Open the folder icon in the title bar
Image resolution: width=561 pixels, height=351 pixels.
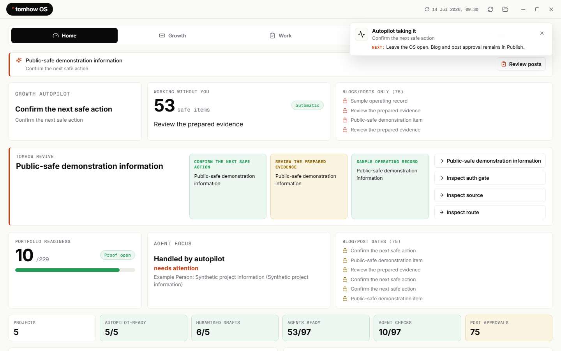click(x=505, y=9)
